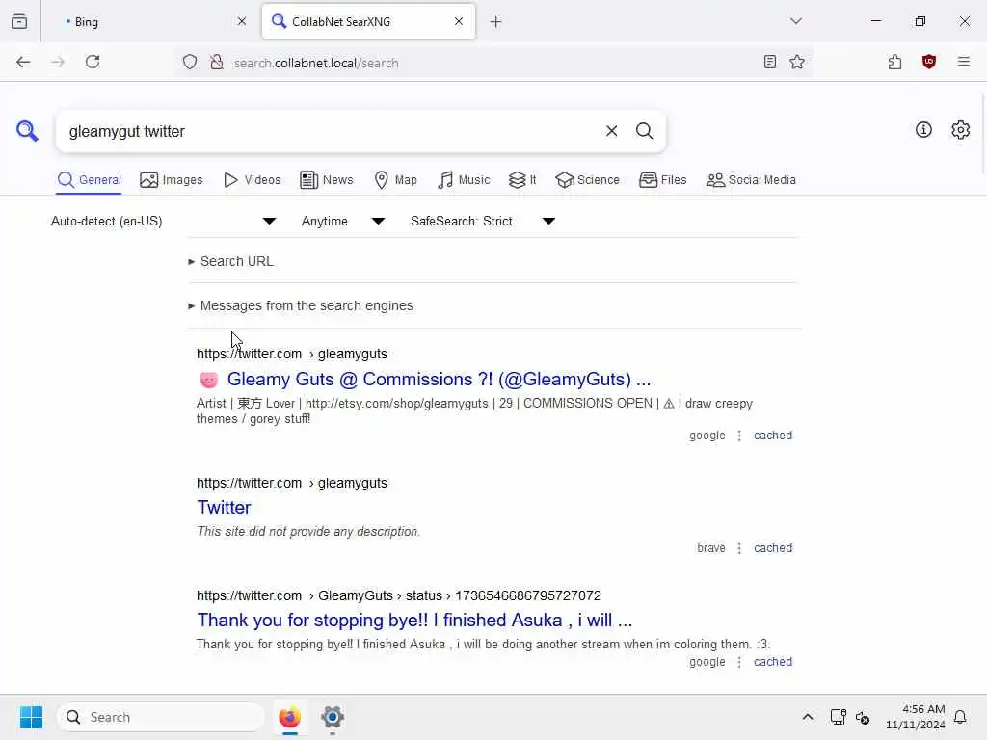Open cached link of the Asuka result
This screenshot has width=987, height=740.
point(773,662)
